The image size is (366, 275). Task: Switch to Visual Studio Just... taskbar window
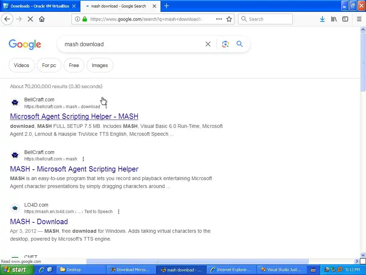(282, 270)
